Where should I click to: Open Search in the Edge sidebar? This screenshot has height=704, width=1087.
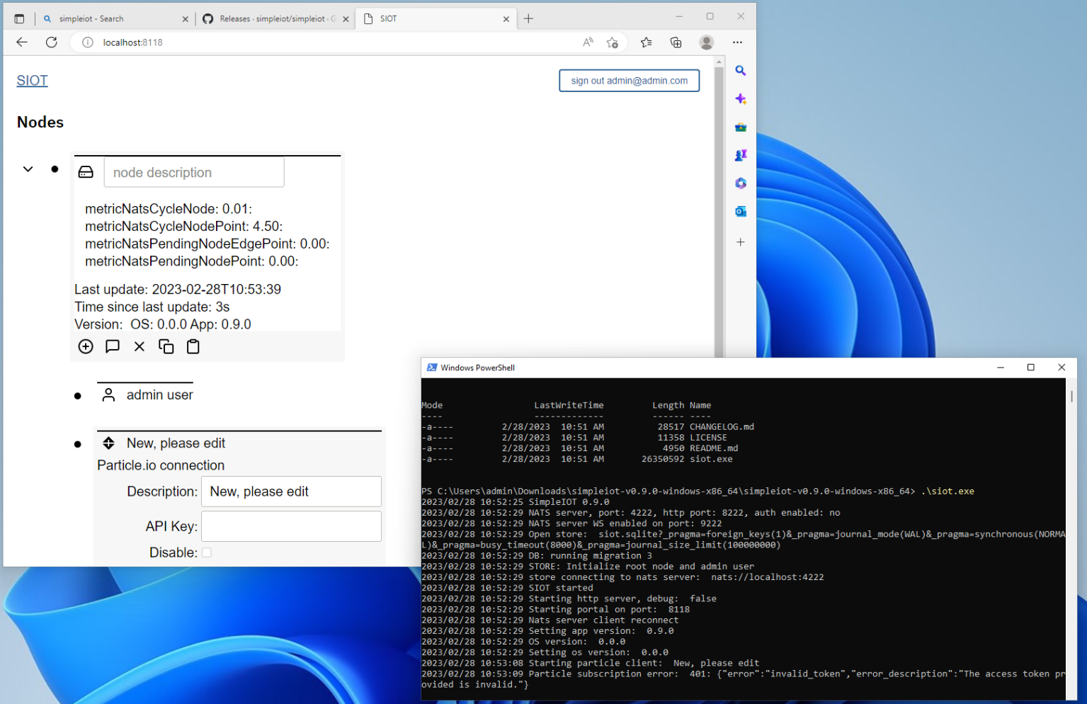(740, 70)
